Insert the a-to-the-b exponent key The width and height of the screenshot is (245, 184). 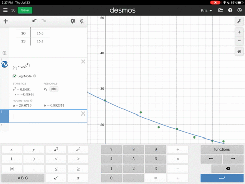coord(78,150)
